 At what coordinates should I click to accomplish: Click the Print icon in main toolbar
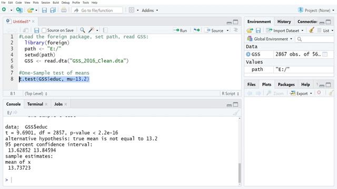(x=64, y=10)
